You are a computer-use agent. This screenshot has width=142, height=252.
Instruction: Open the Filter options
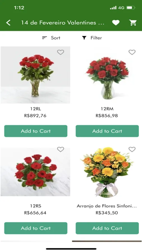(92, 38)
